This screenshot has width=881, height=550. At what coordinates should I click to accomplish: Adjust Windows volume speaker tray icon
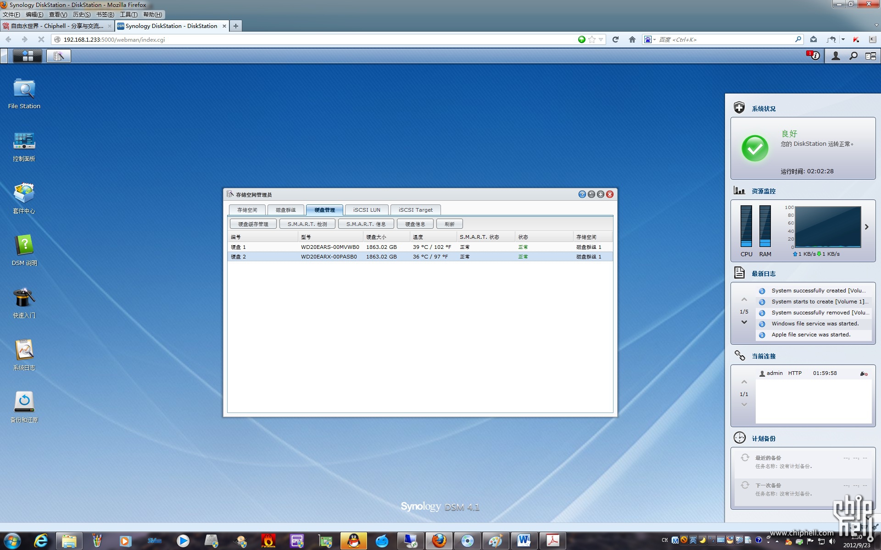tap(832, 541)
